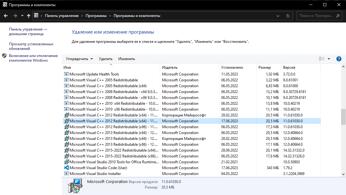Refresh the programs list
Screen dimensions: 346x195
coord(288,16)
